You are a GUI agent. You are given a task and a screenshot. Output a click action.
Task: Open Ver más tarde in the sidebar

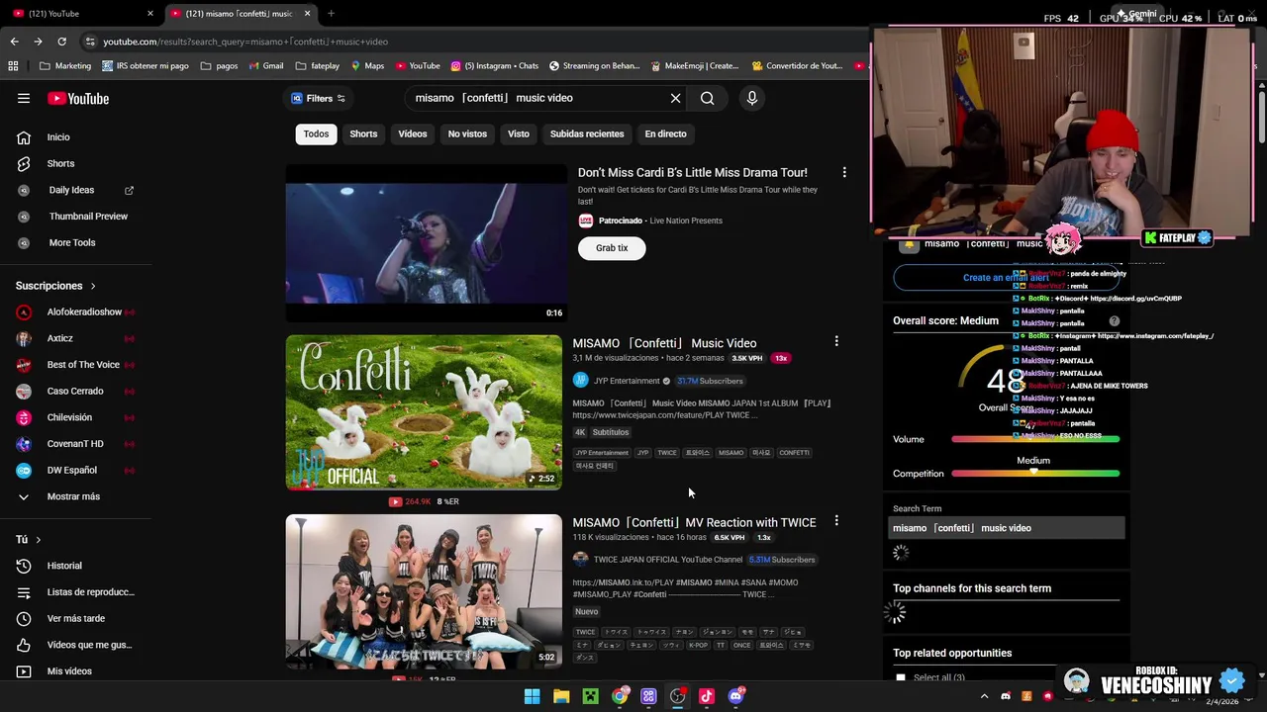pyautogui.click(x=75, y=618)
